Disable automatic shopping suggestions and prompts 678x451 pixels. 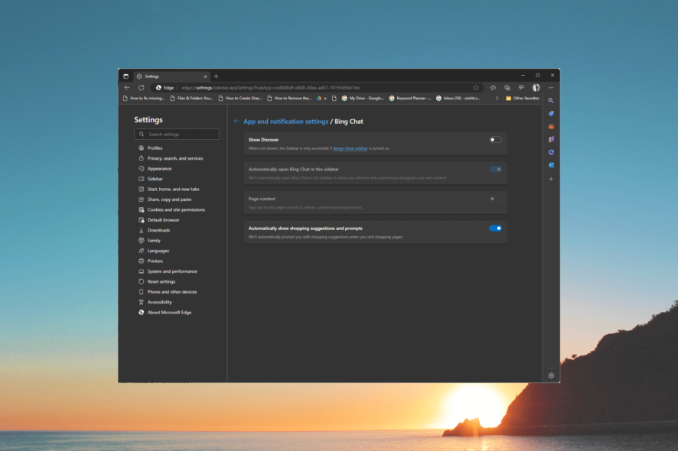pos(495,228)
